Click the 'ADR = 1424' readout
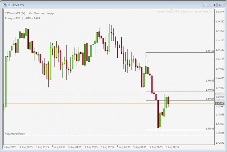 (x=33, y=18)
